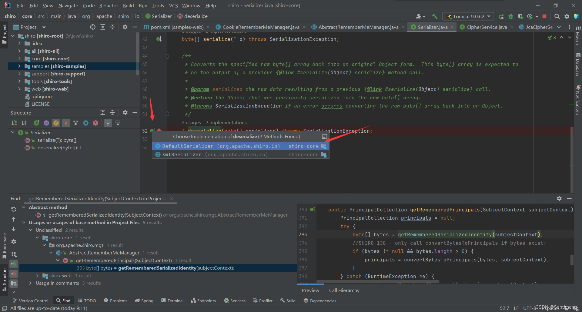582x312 pixels.
Task: Open Maven tool window
Action: click(x=578, y=35)
